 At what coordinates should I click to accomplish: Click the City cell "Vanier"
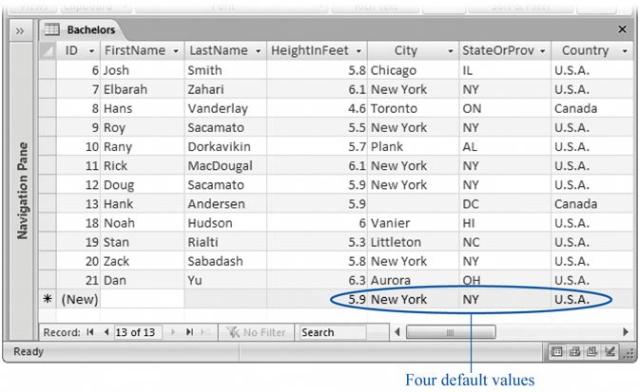pos(414,223)
